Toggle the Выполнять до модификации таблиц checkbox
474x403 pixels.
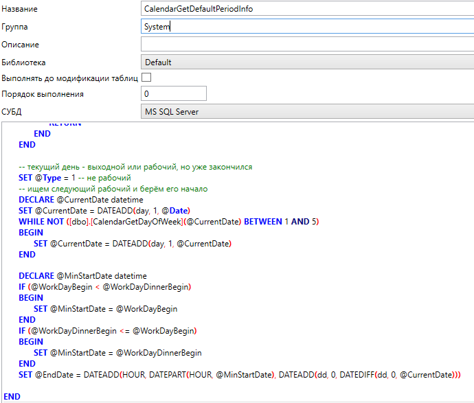[146, 78]
